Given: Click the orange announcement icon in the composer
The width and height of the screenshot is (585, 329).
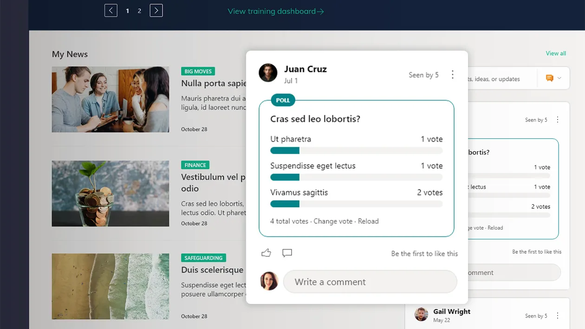Looking at the screenshot, I should (x=551, y=78).
